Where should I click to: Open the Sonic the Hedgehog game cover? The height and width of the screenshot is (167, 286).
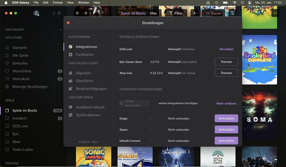(135, 157)
